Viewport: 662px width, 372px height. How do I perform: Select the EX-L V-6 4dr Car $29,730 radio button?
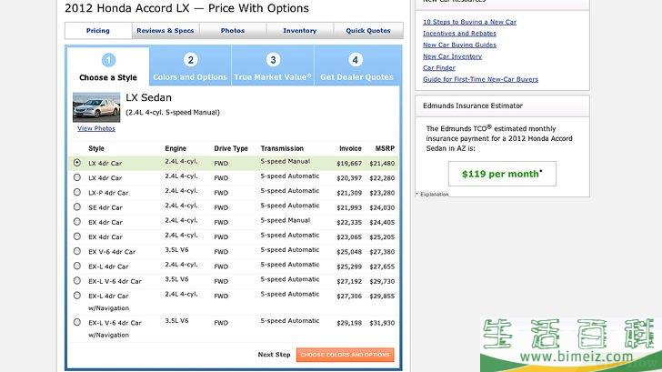pyautogui.click(x=76, y=281)
